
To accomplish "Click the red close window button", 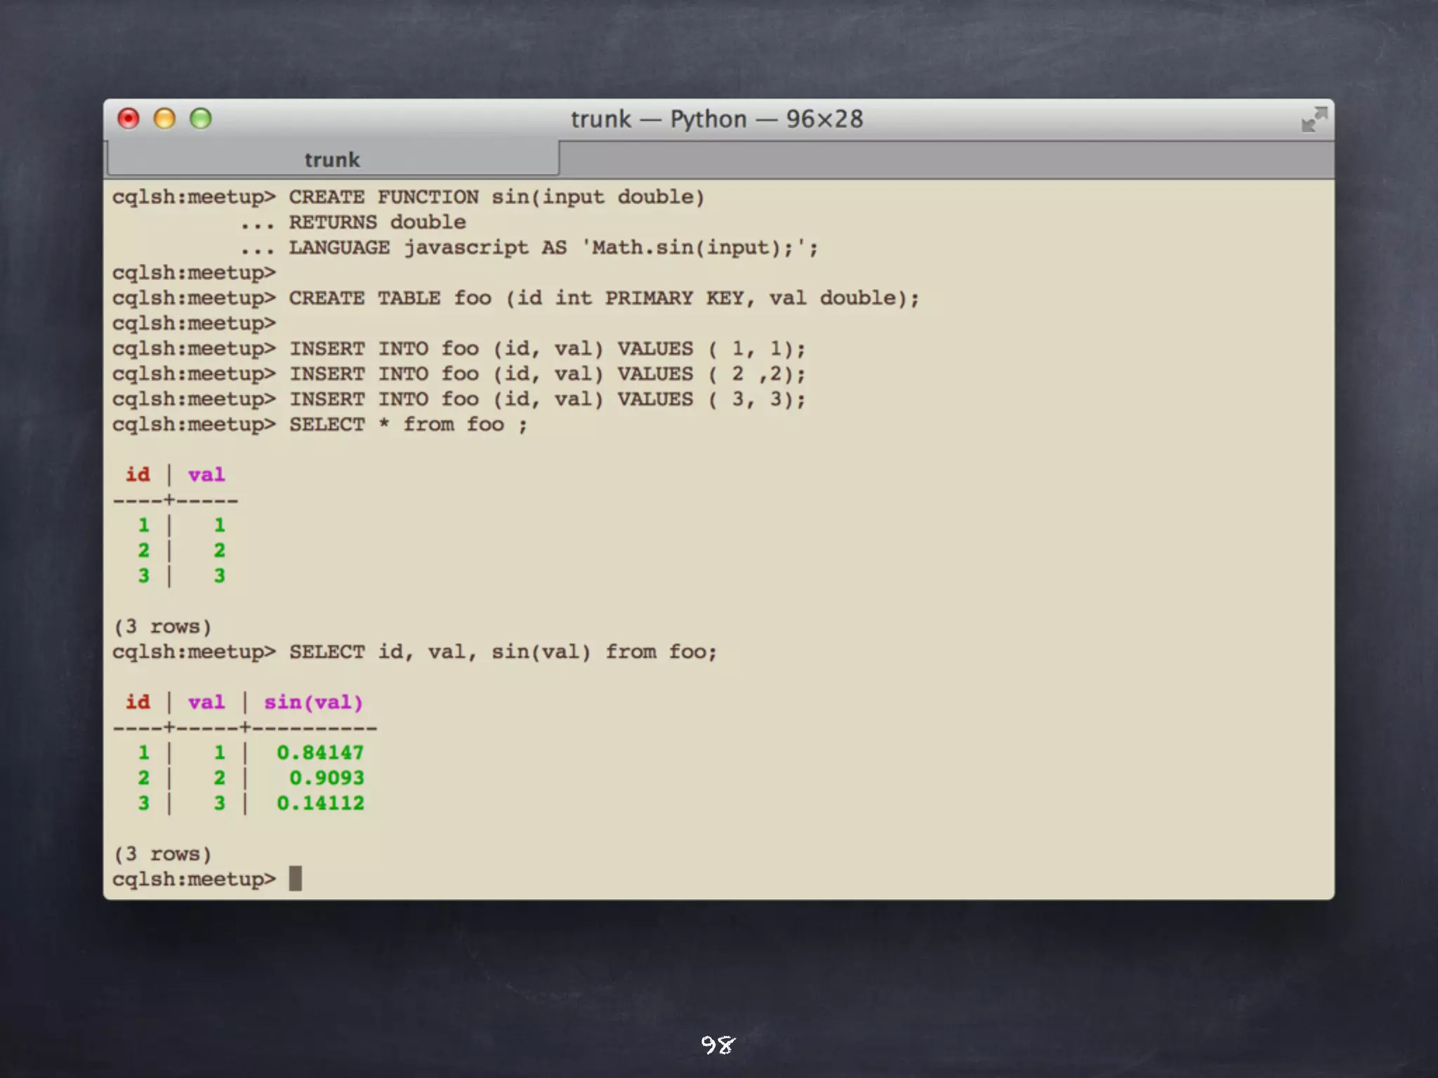I will pos(128,119).
